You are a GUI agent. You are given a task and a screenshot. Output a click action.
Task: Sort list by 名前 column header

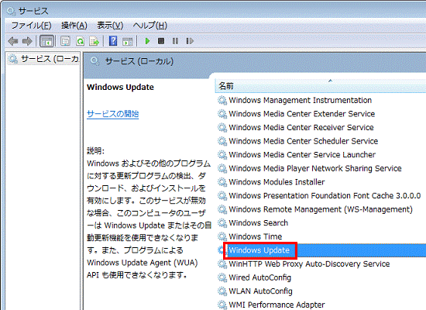tap(321, 86)
